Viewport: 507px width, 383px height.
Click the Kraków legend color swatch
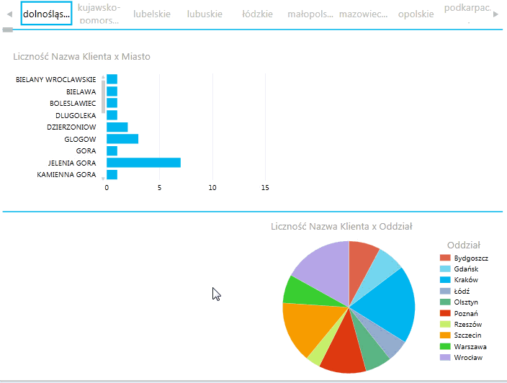pos(445,280)
